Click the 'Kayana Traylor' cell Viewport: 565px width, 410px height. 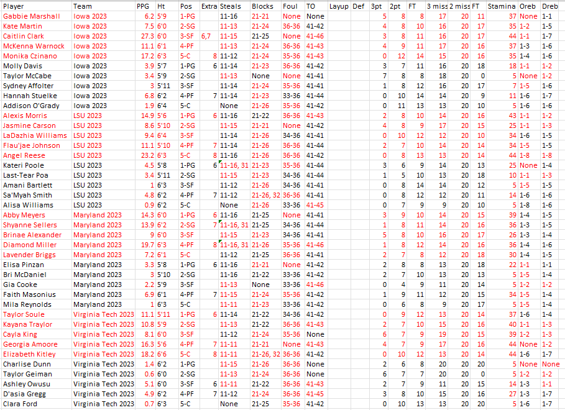(x=36, y=325)
